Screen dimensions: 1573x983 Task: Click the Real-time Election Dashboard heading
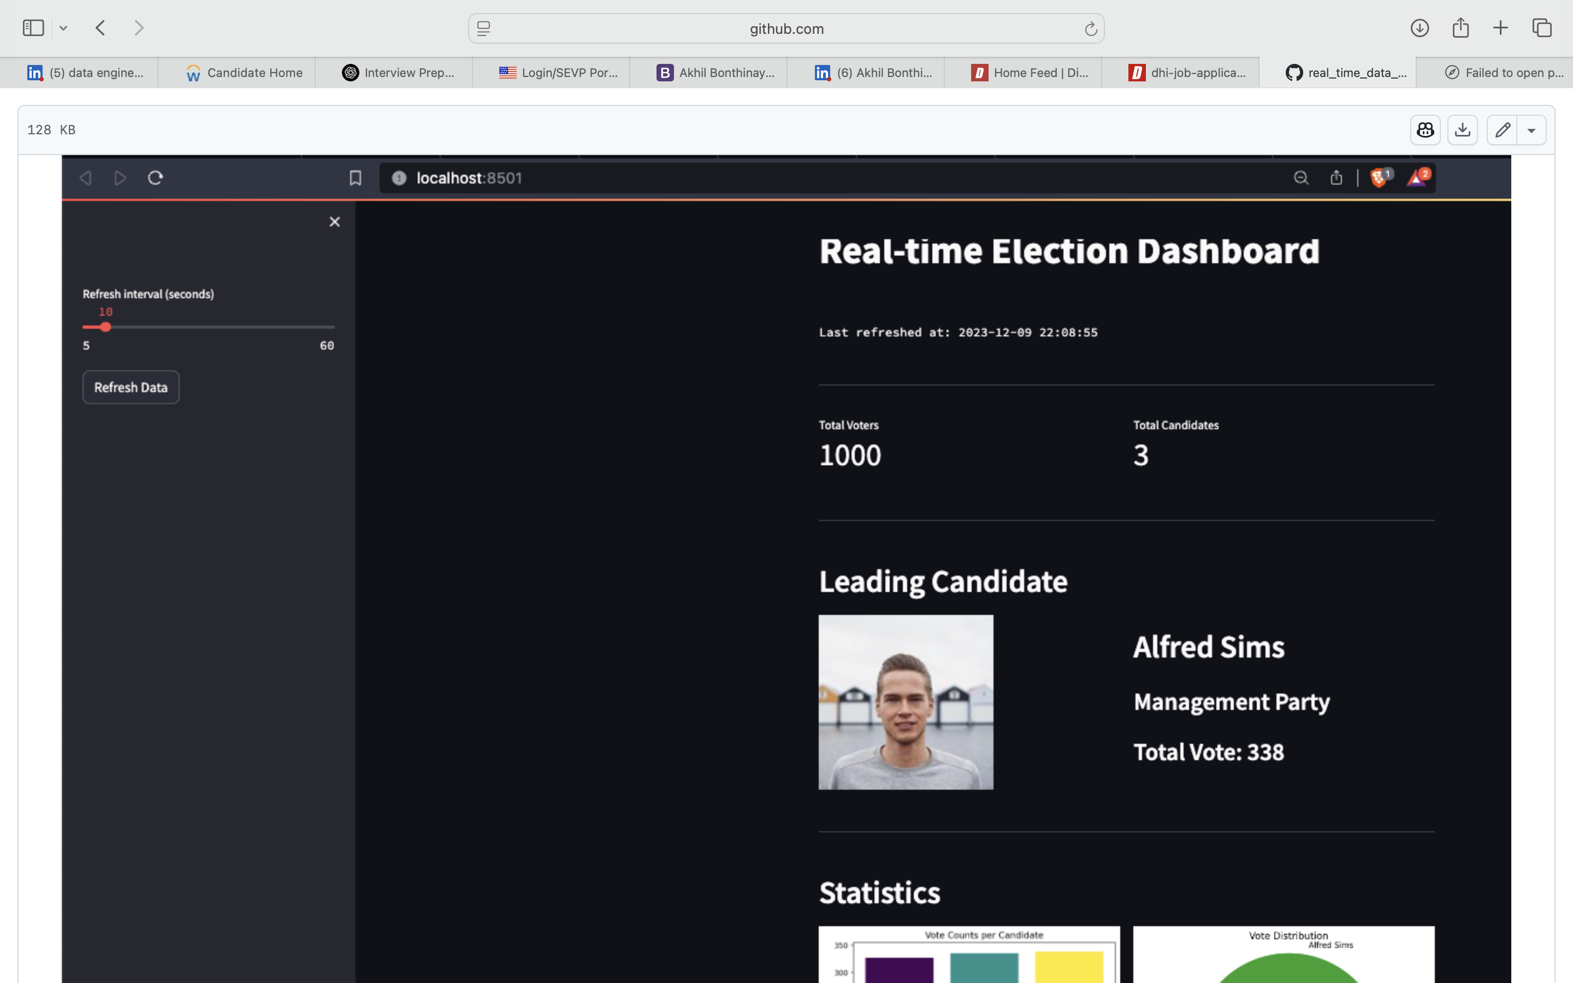coord(1069,252)
